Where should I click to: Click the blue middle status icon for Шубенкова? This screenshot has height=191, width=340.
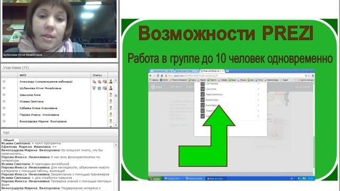(x=99, y=88)
